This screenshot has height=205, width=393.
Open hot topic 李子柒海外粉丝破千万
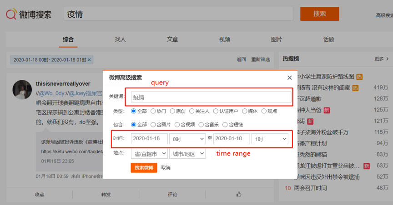[322, 132]
